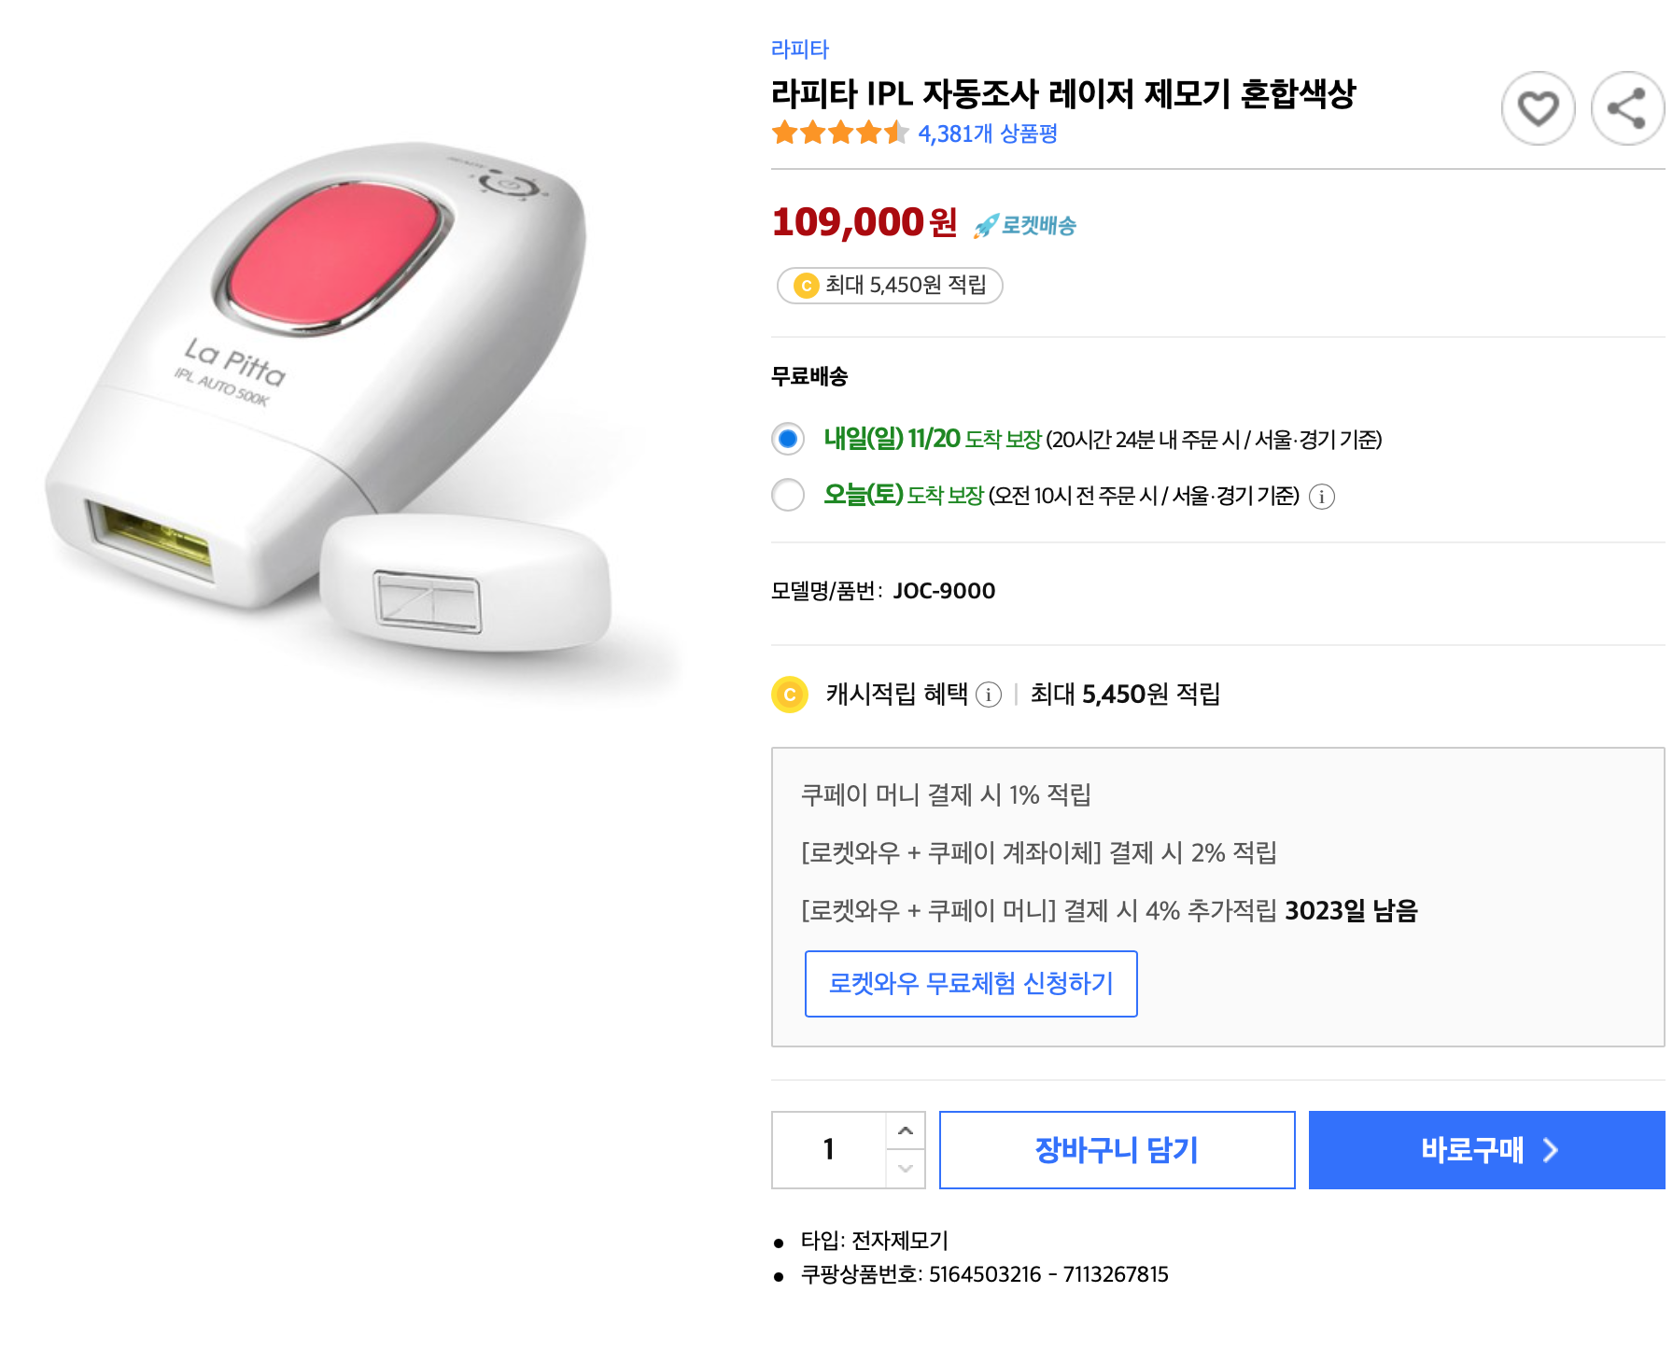Screen dimensions: 1673x1348
Task: Click the yellow coin icon beside 캐시적립 혜택
Action: pyautogui.click(x=790, y=695)
